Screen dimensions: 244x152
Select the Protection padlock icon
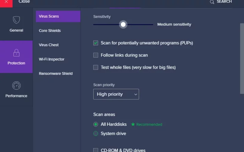tap(16, 53)
